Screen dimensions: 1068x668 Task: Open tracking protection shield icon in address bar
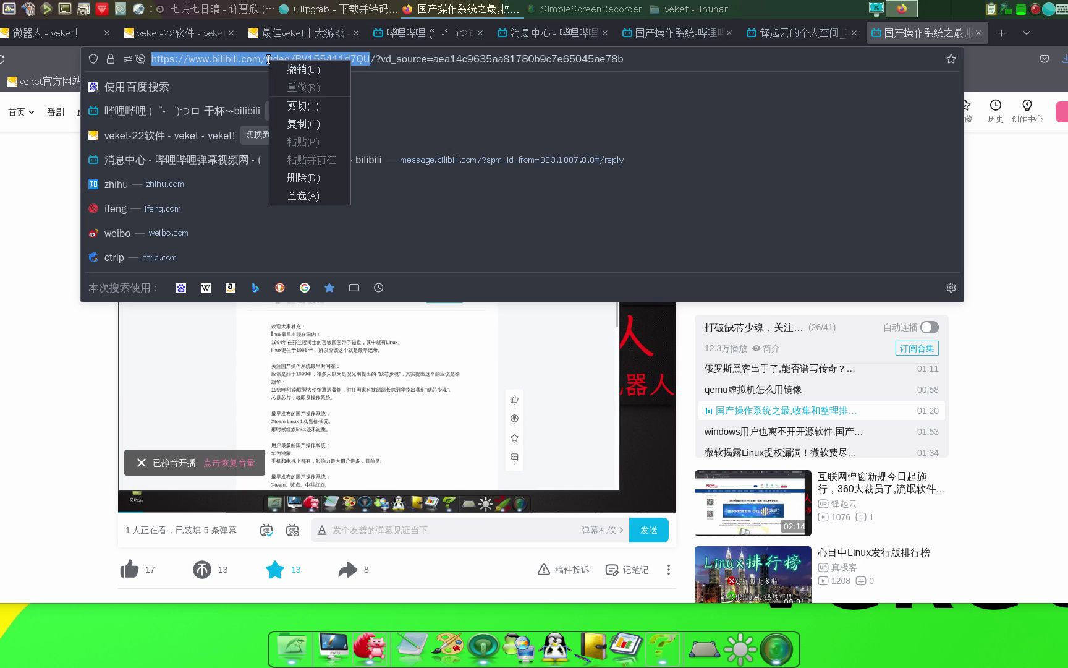[x=93, y=59]
